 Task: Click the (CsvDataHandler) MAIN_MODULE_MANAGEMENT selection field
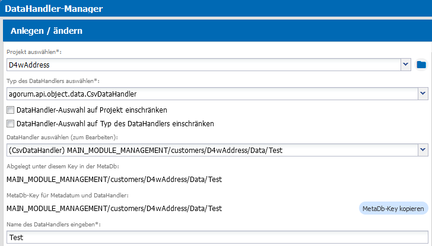coord(212,150)
